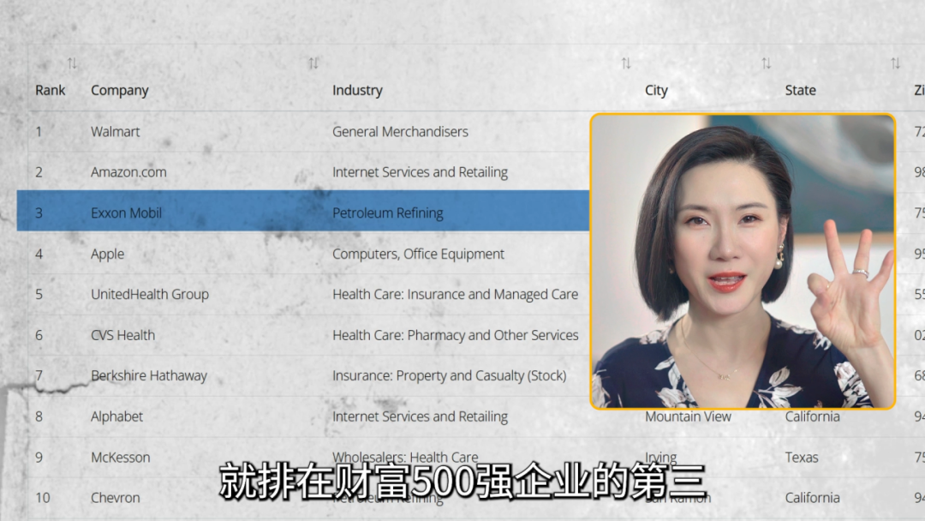Click the State column header

801,90
